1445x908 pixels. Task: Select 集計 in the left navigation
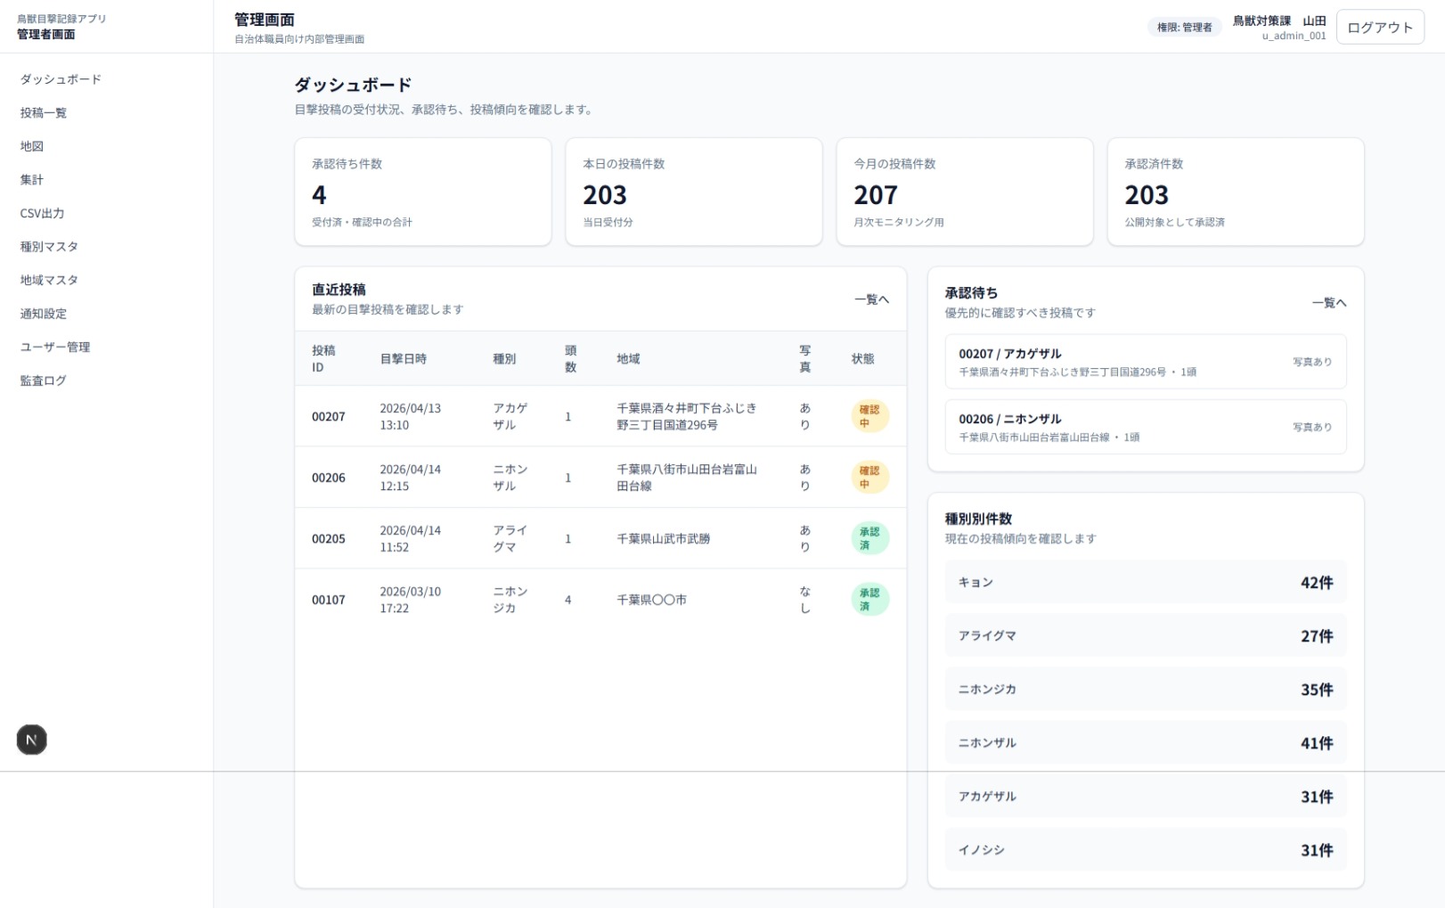[x=32, y=180]
